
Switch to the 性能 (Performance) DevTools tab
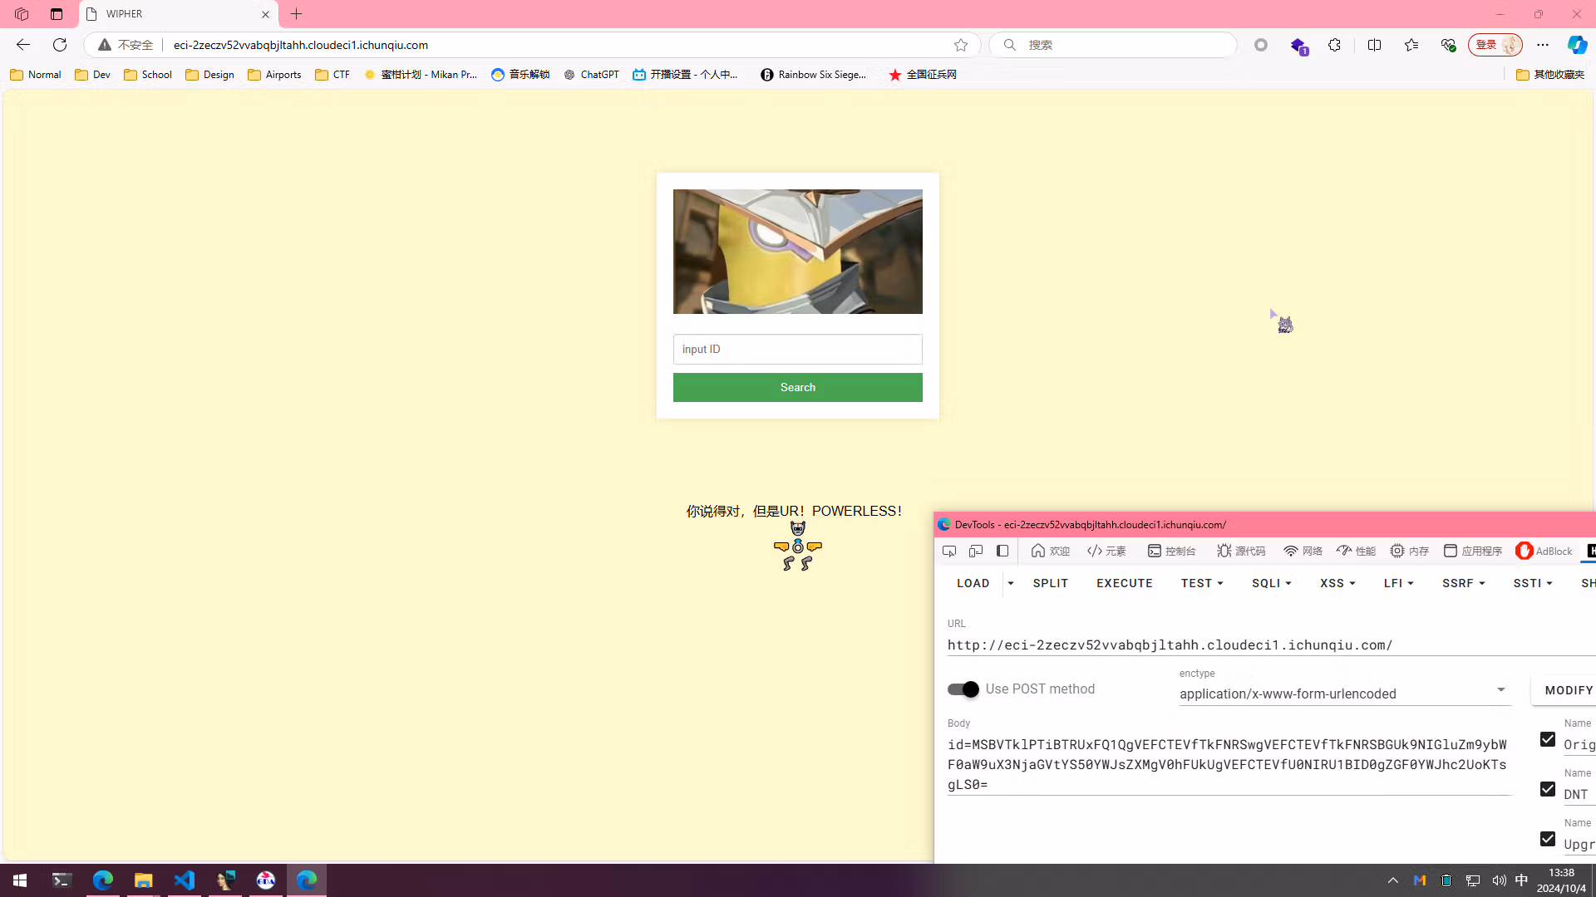coord(1356,551)
